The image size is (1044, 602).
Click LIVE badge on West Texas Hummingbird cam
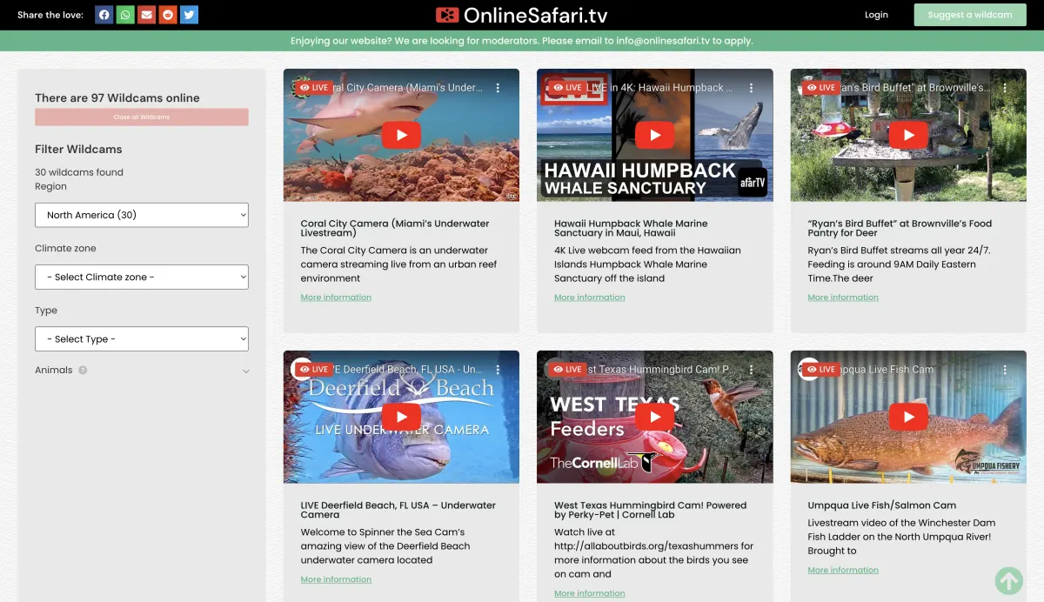[x=567, y=370]
